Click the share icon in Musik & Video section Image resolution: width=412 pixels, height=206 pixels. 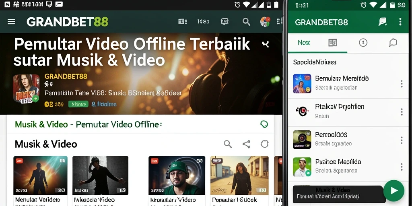[x=246, y=144]
